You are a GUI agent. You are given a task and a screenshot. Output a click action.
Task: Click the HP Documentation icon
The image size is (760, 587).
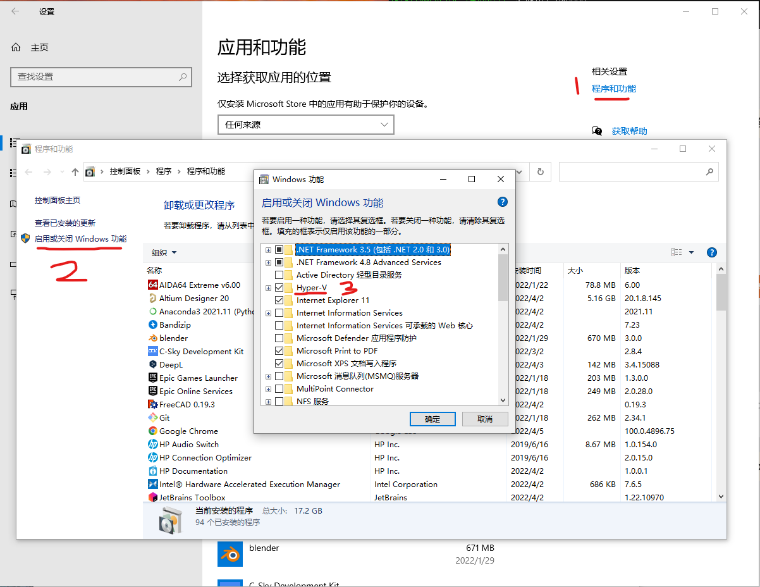[x=152, y=471]
